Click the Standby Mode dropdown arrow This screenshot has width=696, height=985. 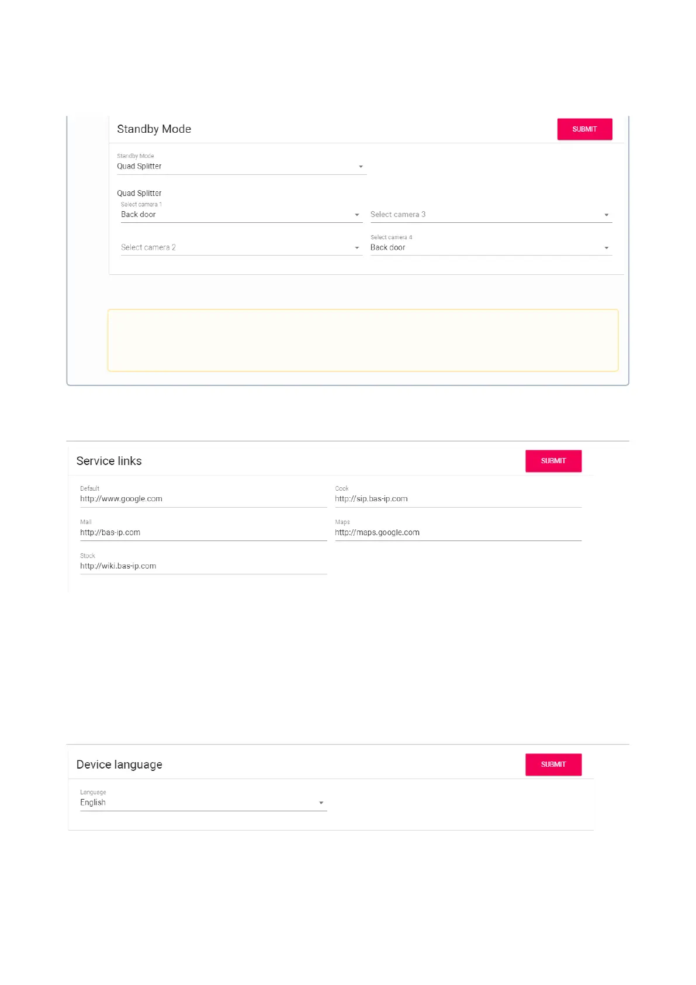(x=361, y=167)
